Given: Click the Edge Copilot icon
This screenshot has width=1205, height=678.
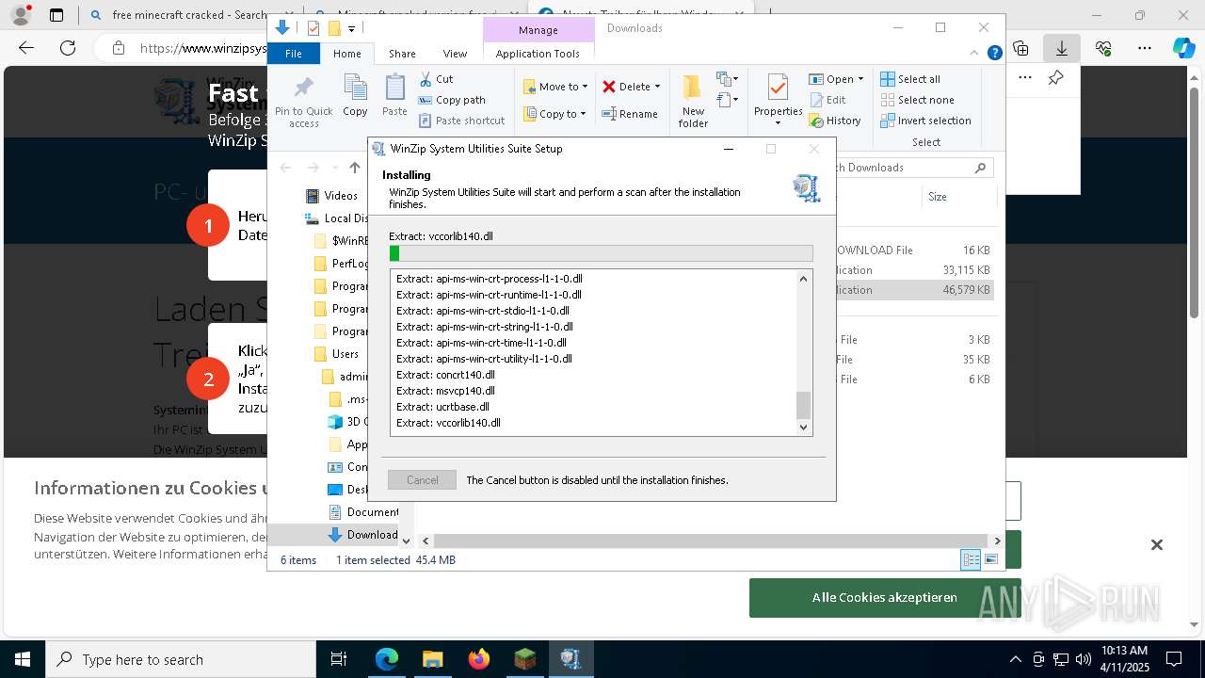Looking at the screenshot, I should coord(1184,48).
